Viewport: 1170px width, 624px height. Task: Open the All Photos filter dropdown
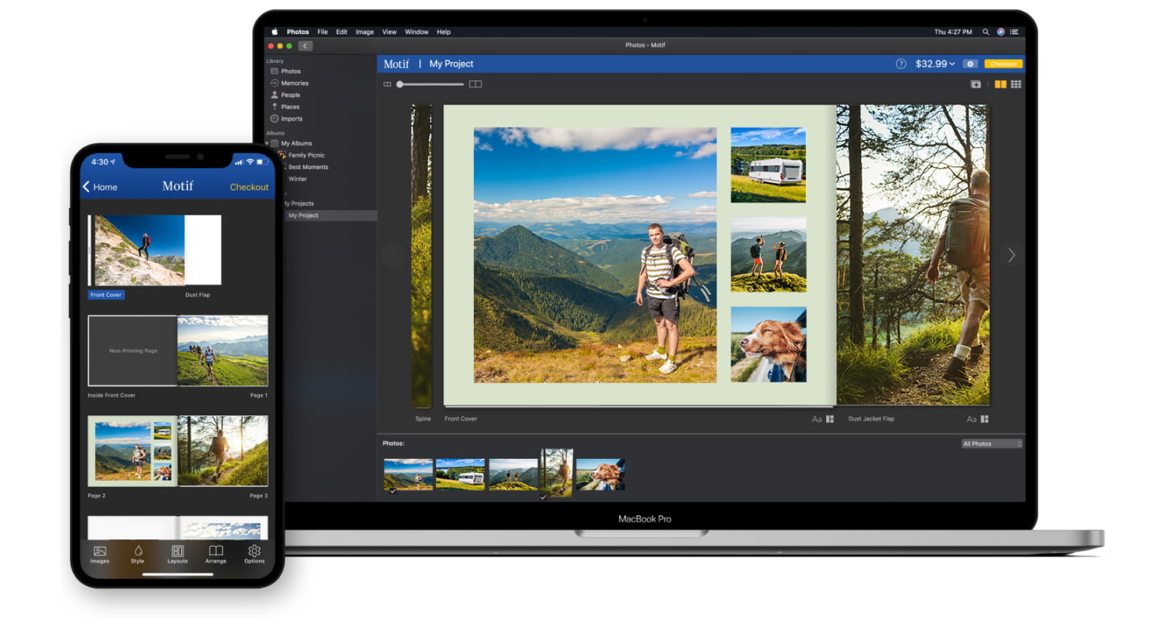point(991,444)
